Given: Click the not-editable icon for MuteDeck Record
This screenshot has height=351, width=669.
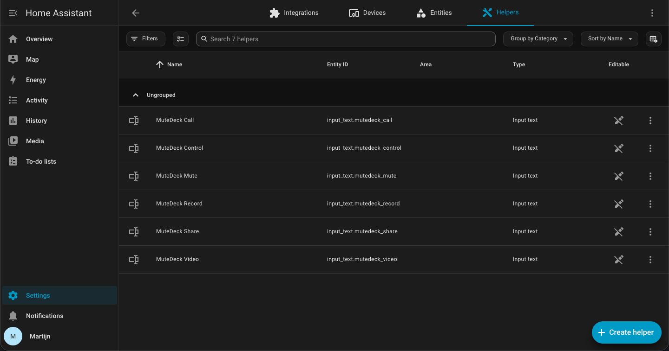Looking at the screenshot, I should click(x=619, y=204).
